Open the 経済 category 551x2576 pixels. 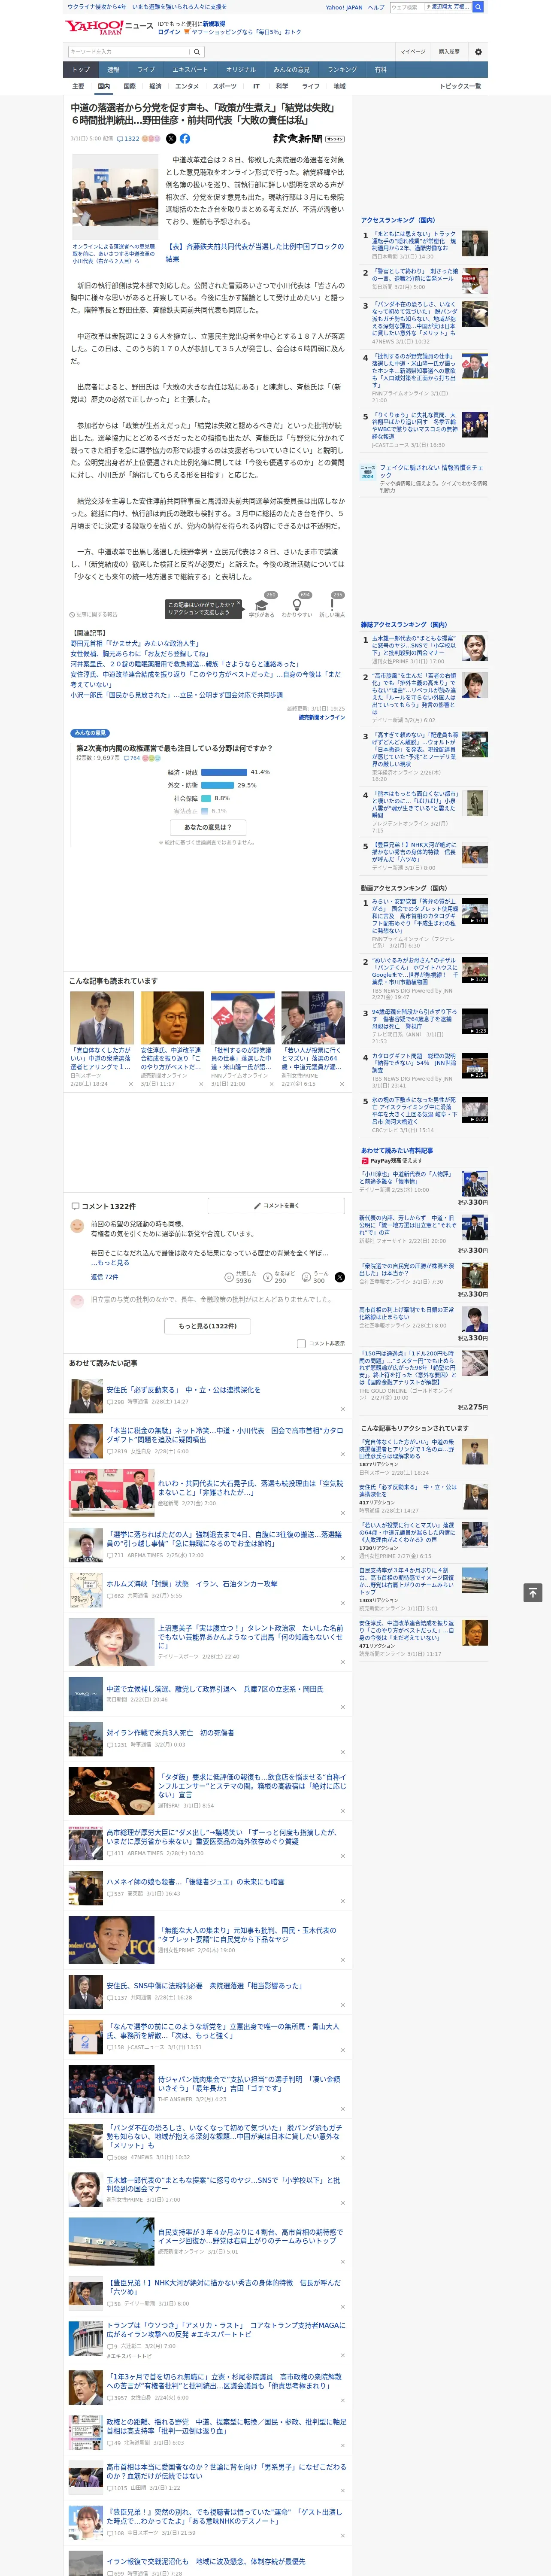[155, 86]
